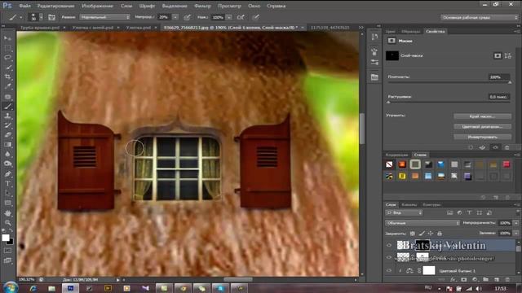
Task: Switch to the Образцы tab
Action: point(410,31)
